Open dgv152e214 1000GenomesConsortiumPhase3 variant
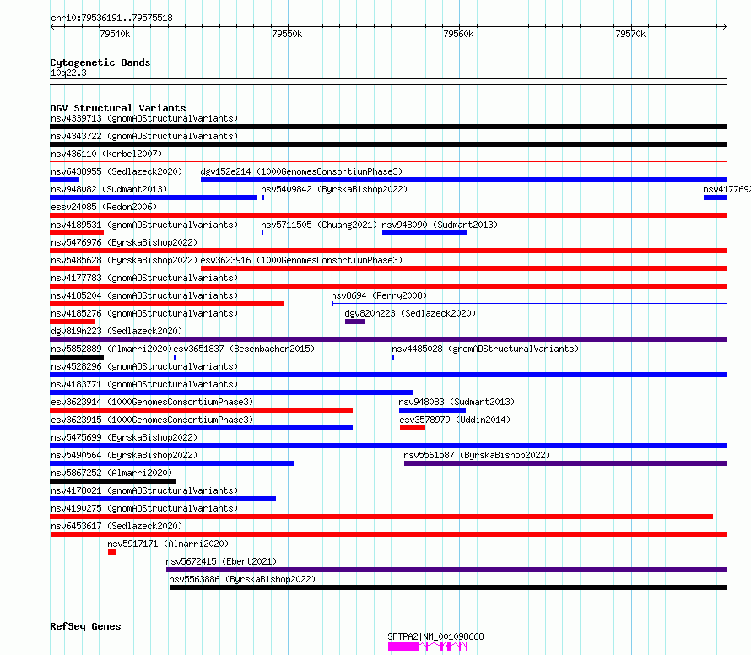Screen dimensions: 751x655 (301, 171)
